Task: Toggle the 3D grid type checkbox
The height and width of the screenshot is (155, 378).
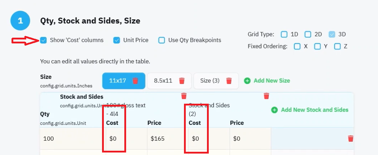Action: 332,34
